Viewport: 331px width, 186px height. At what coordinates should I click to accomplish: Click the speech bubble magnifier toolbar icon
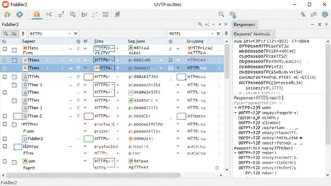point(73,15)
